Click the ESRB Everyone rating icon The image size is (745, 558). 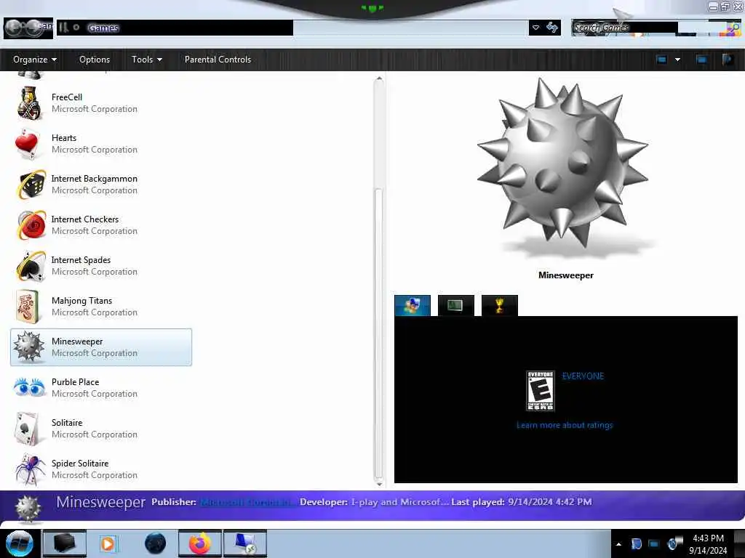coord(541,390)
